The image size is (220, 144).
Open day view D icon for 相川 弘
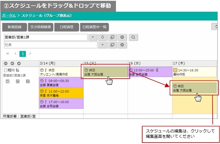pos(8,82)
